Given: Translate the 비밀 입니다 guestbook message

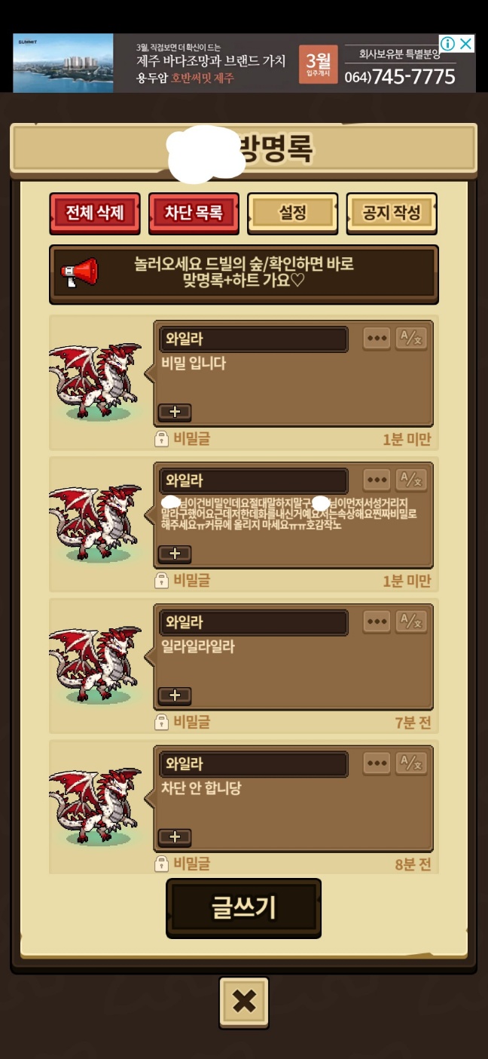Looking at the screenshot, I should [x=411, y=338].
